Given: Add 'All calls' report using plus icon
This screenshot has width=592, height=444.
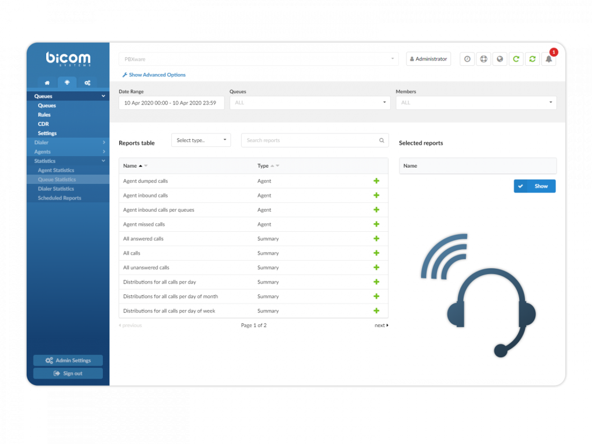Looking at the screenshot, I should point(376,253).
